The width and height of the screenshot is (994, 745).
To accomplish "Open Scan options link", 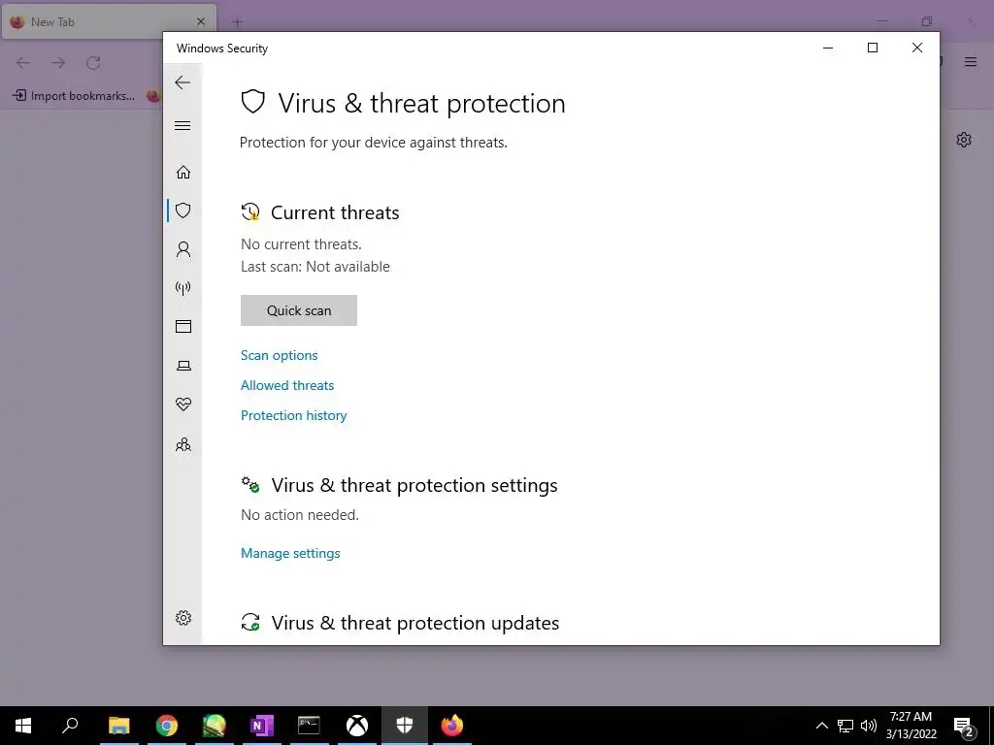I will pyautogui.click(x=279, y=355).
